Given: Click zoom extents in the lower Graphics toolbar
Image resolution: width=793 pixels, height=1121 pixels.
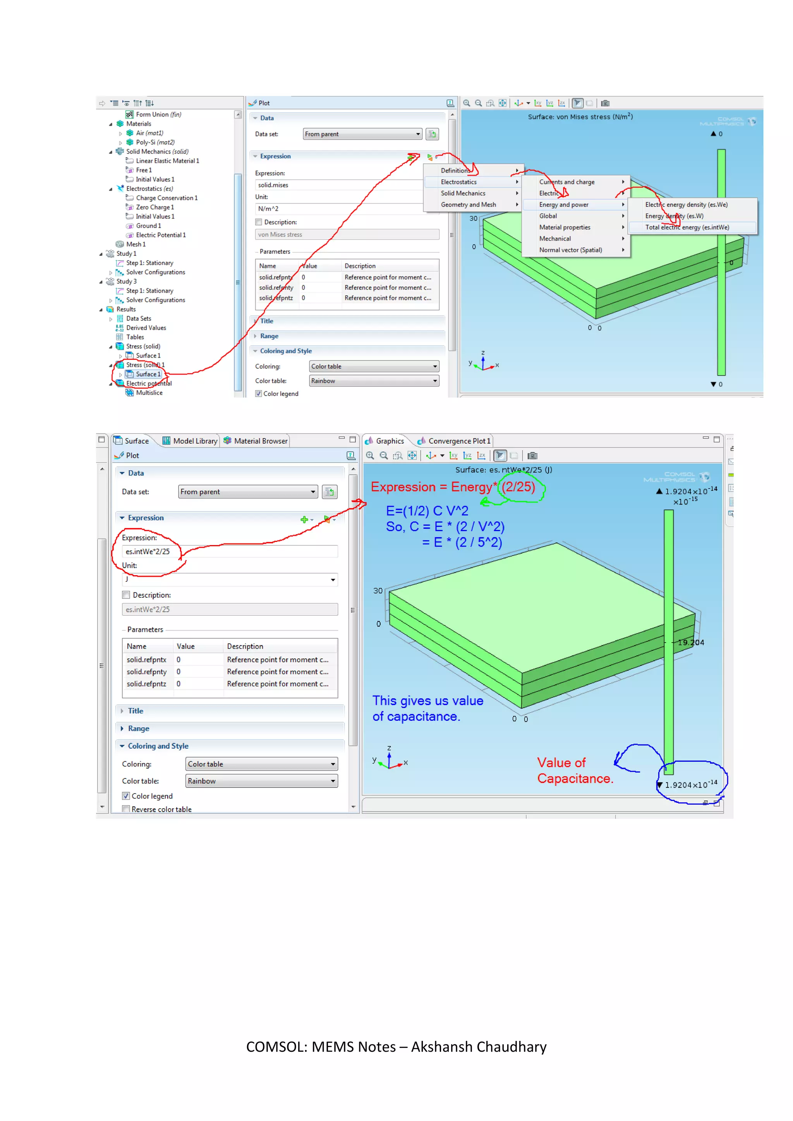Looking at the screenshot, I should (412, 456).
